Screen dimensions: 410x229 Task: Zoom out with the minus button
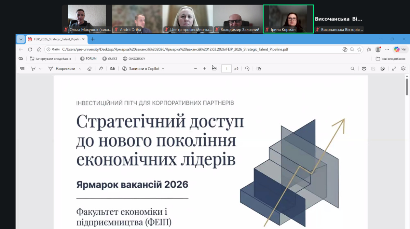(x=195, y=69)
